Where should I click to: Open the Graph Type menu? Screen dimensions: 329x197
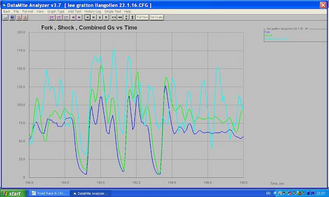56,11
